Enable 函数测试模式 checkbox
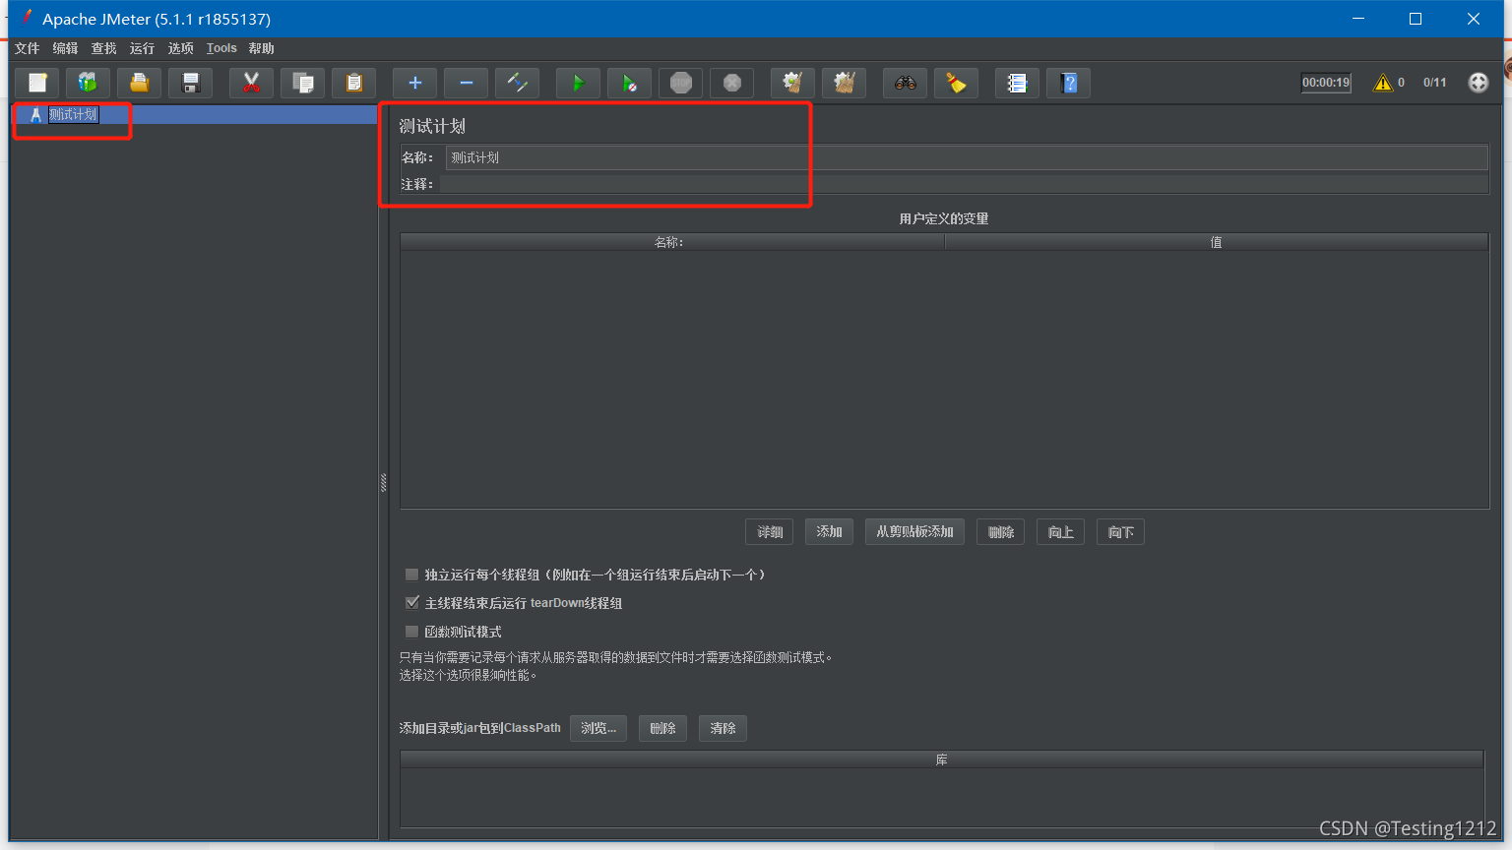The height and width of the screenshot is (850, 1512). point(411,632)
